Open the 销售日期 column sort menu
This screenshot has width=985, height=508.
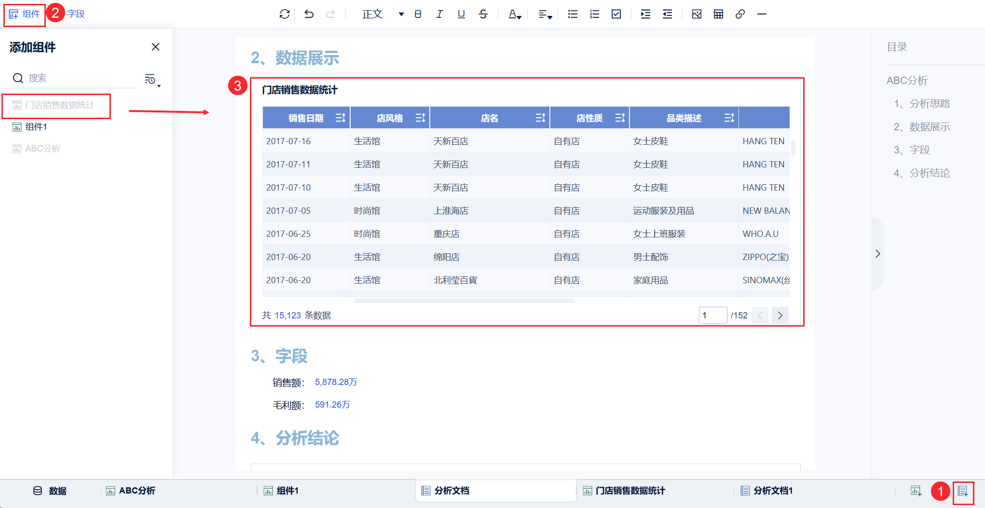tap(341, 118)
